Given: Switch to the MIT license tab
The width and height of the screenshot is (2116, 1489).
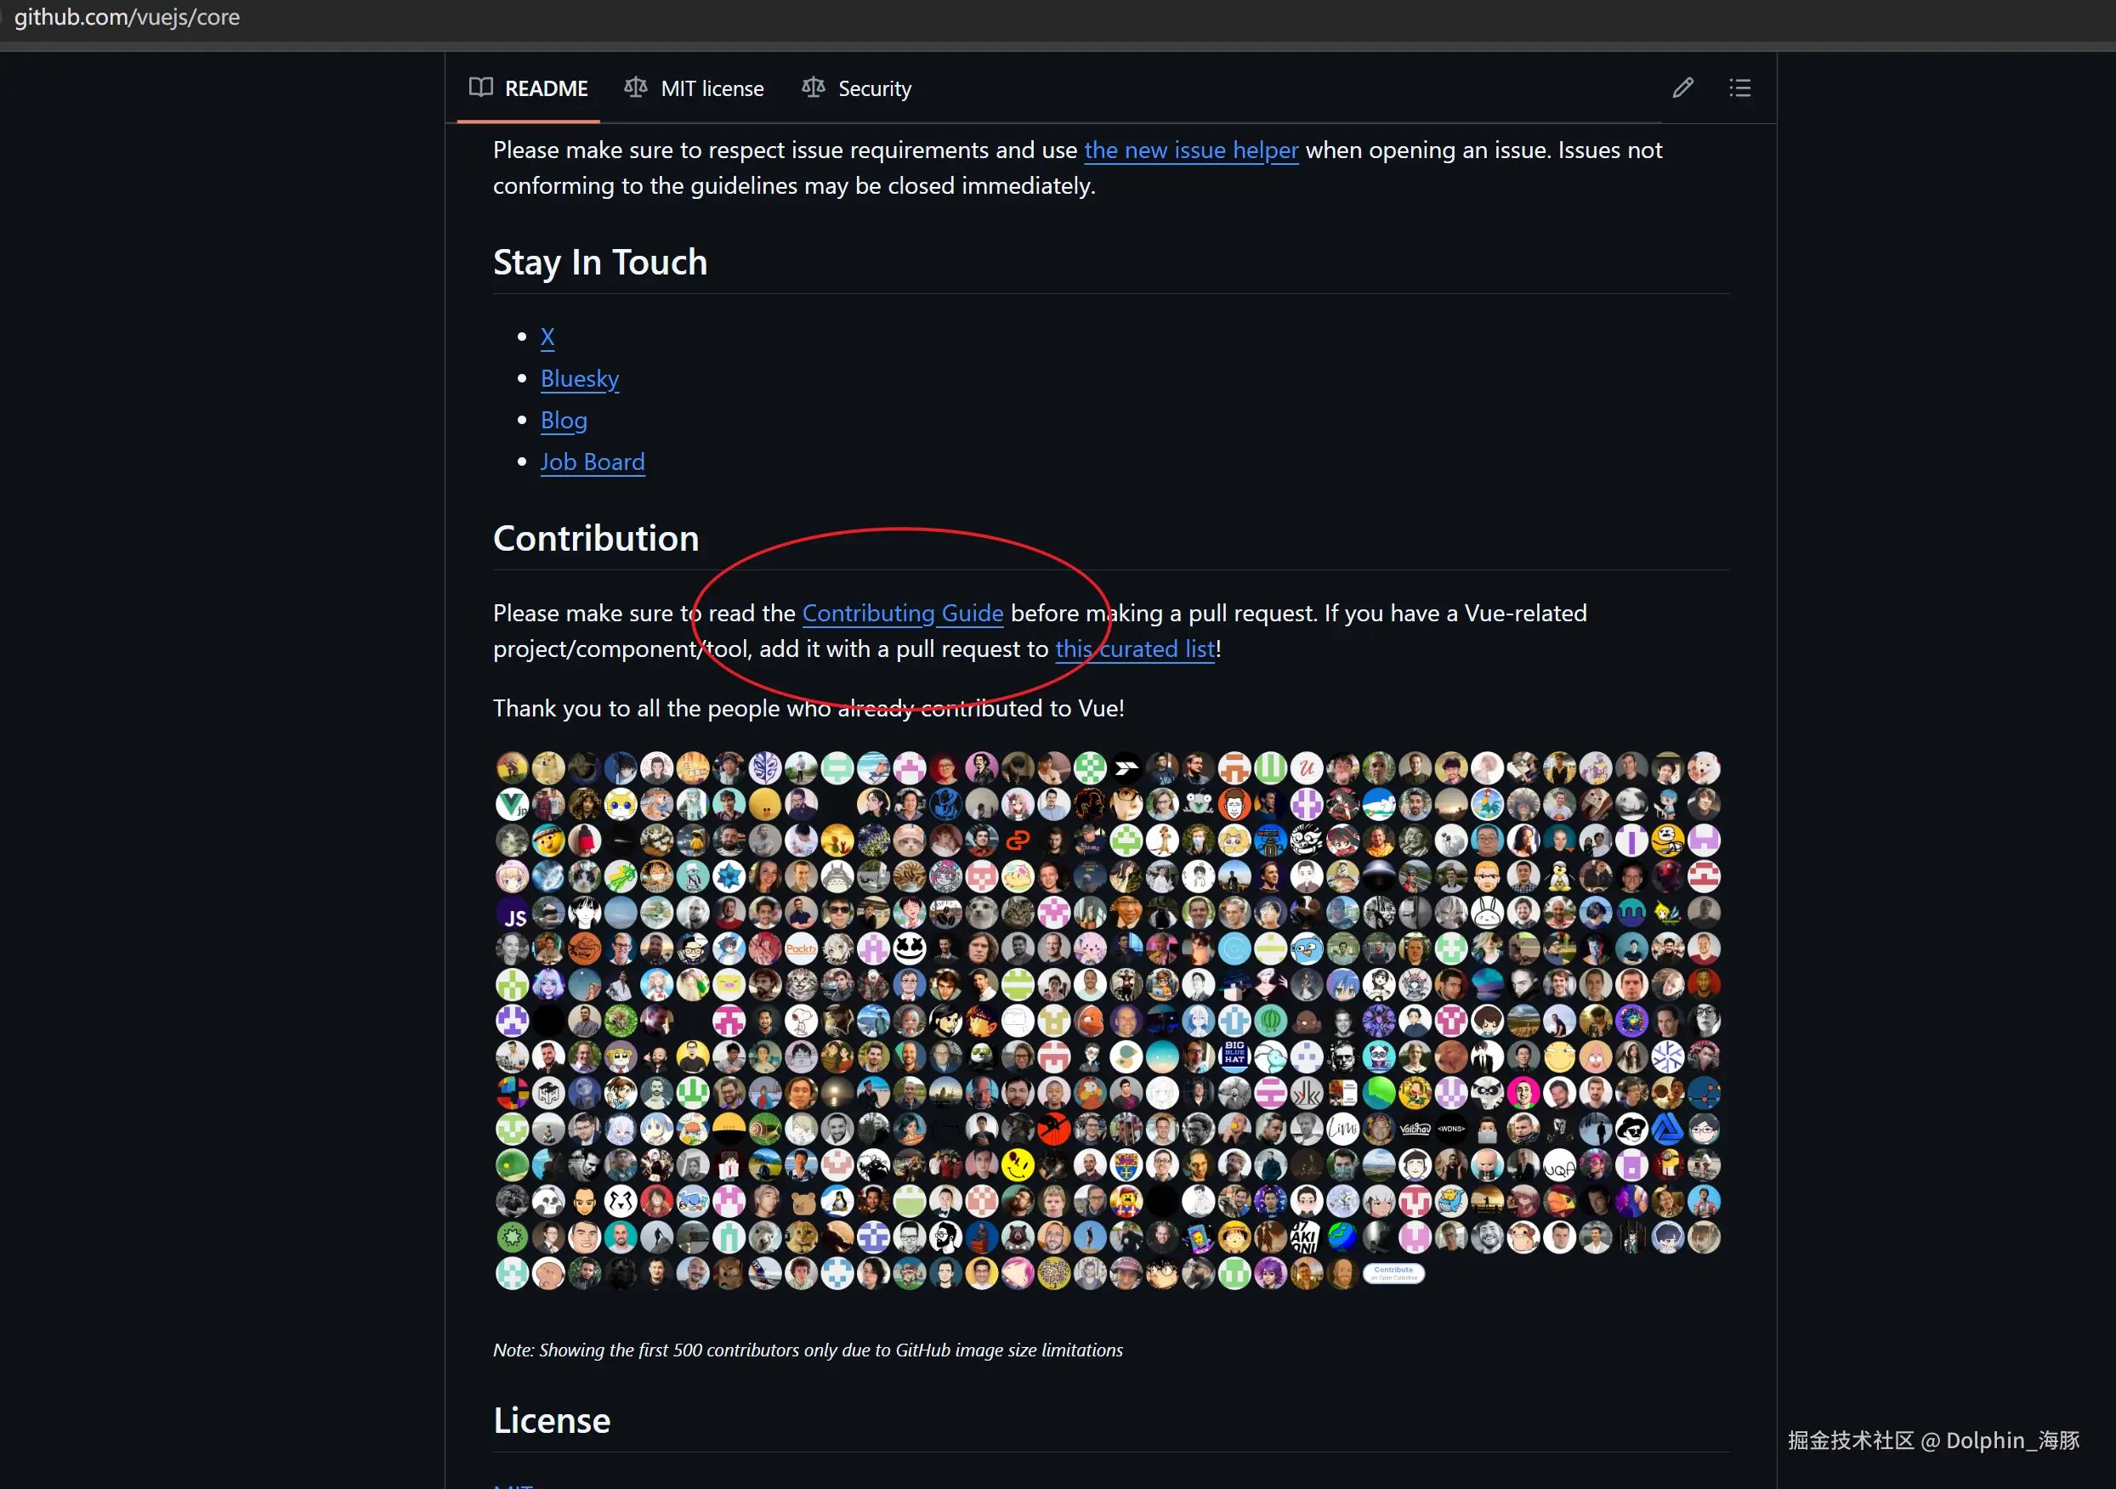Looking at the screenshot, I should pos(712,88).
